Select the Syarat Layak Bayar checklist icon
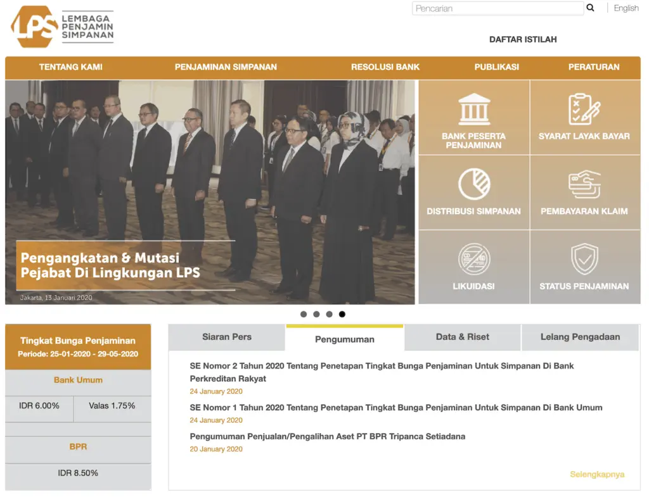Image resolution: width=649 pixels, height=497 pixels. click(584, 109)
